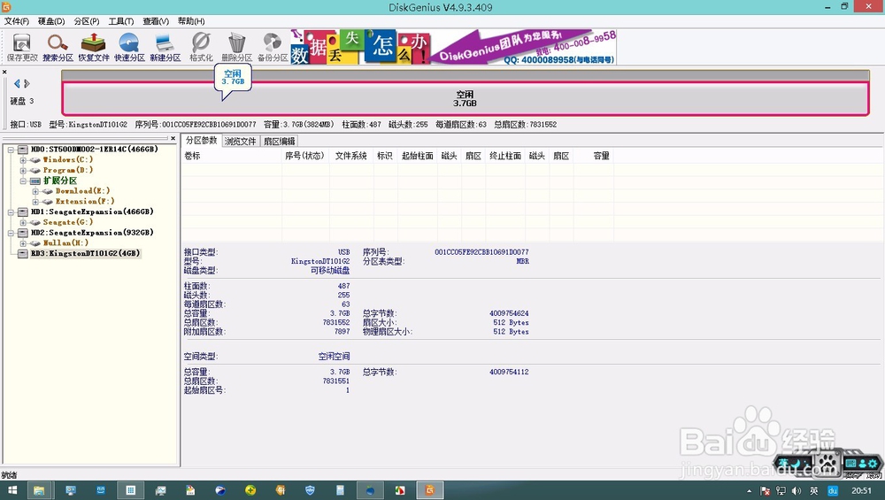
Task: Click the total bytes value 4009754624
Action: (x=509, y=313)
